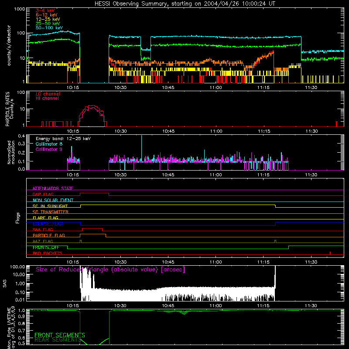Click the 'Mon. Rate LIVETIME' axis label

coord(9,328)
